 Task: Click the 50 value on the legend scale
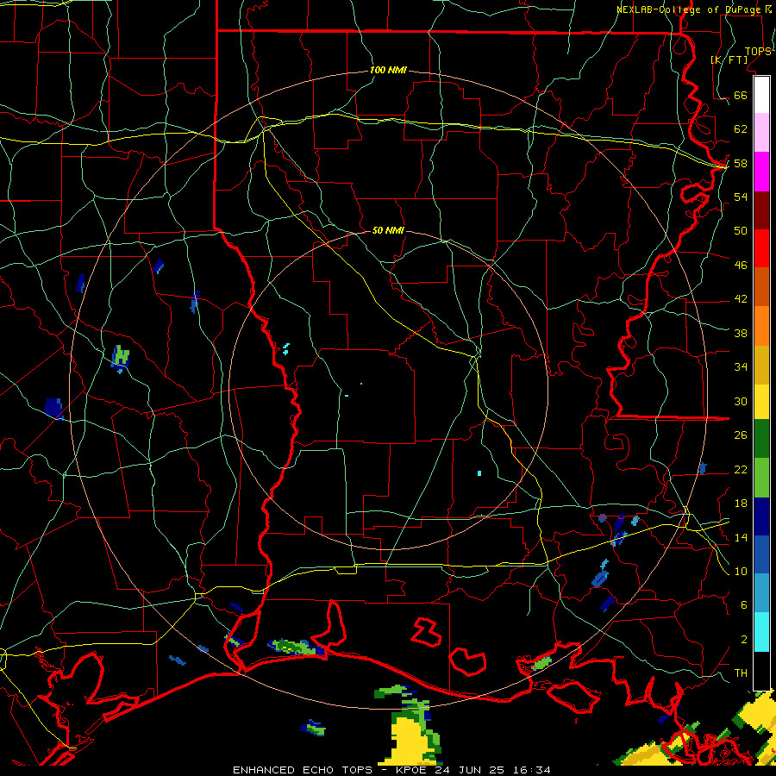pos(741,231)
